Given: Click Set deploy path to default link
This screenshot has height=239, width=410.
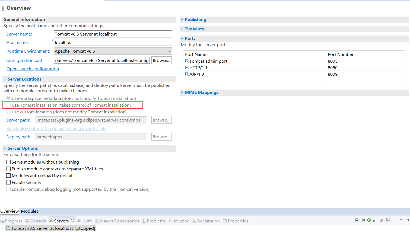Looking at the screenshot, I should (56, 128).
